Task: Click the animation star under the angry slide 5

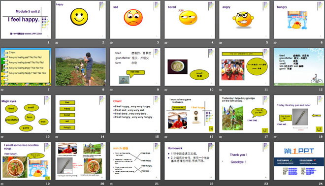Action: click(x=221, y=43)
